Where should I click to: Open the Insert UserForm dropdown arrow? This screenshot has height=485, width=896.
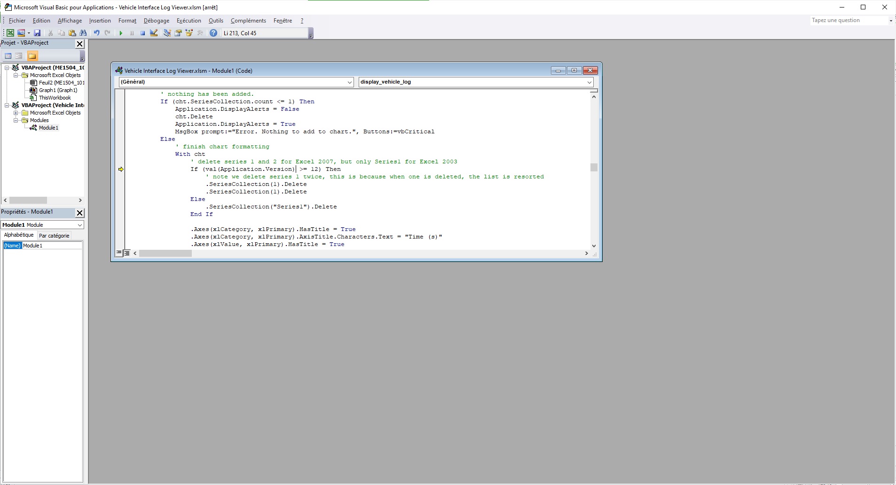(x=29, y=33)
